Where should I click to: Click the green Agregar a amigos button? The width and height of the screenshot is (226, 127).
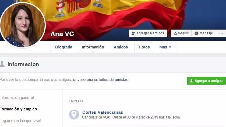(206, 81)
